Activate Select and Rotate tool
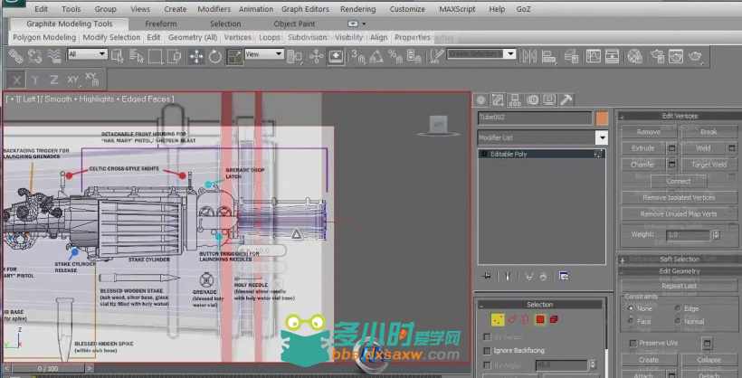Screen dimensions: 742x378 pos(215,57)
